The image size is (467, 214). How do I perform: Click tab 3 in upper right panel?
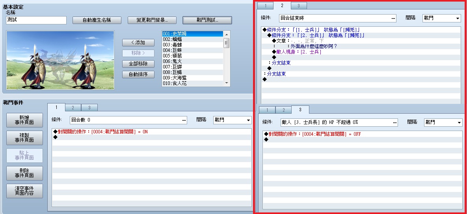299,6
